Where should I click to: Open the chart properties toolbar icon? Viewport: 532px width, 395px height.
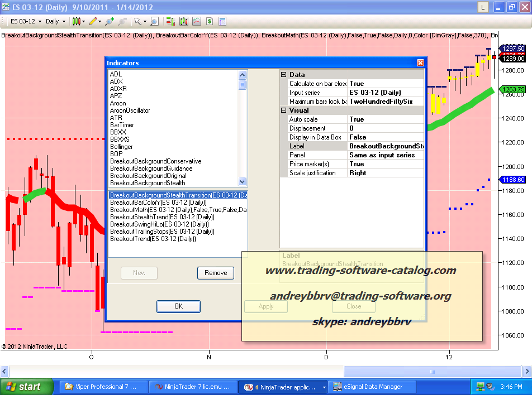click(x=222, y=21)
